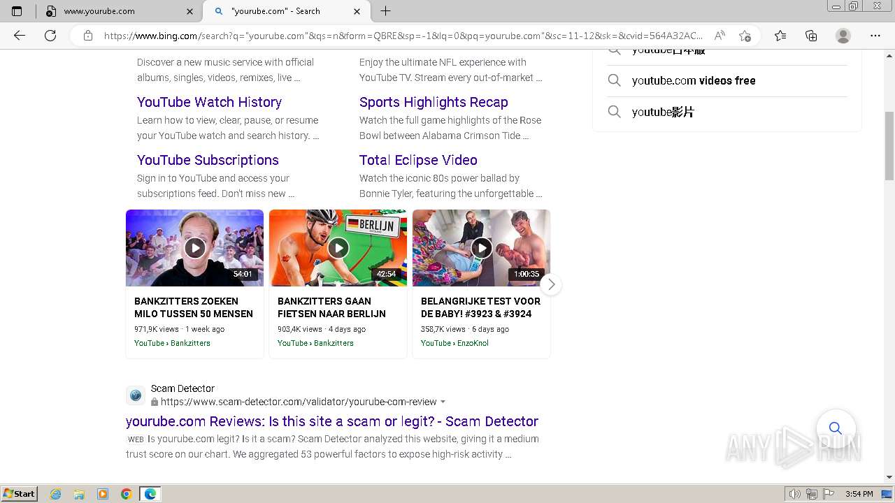Expand the scam-detector URL dropdown arrow
The image size is (895, 503).
[x=443, y=402]
